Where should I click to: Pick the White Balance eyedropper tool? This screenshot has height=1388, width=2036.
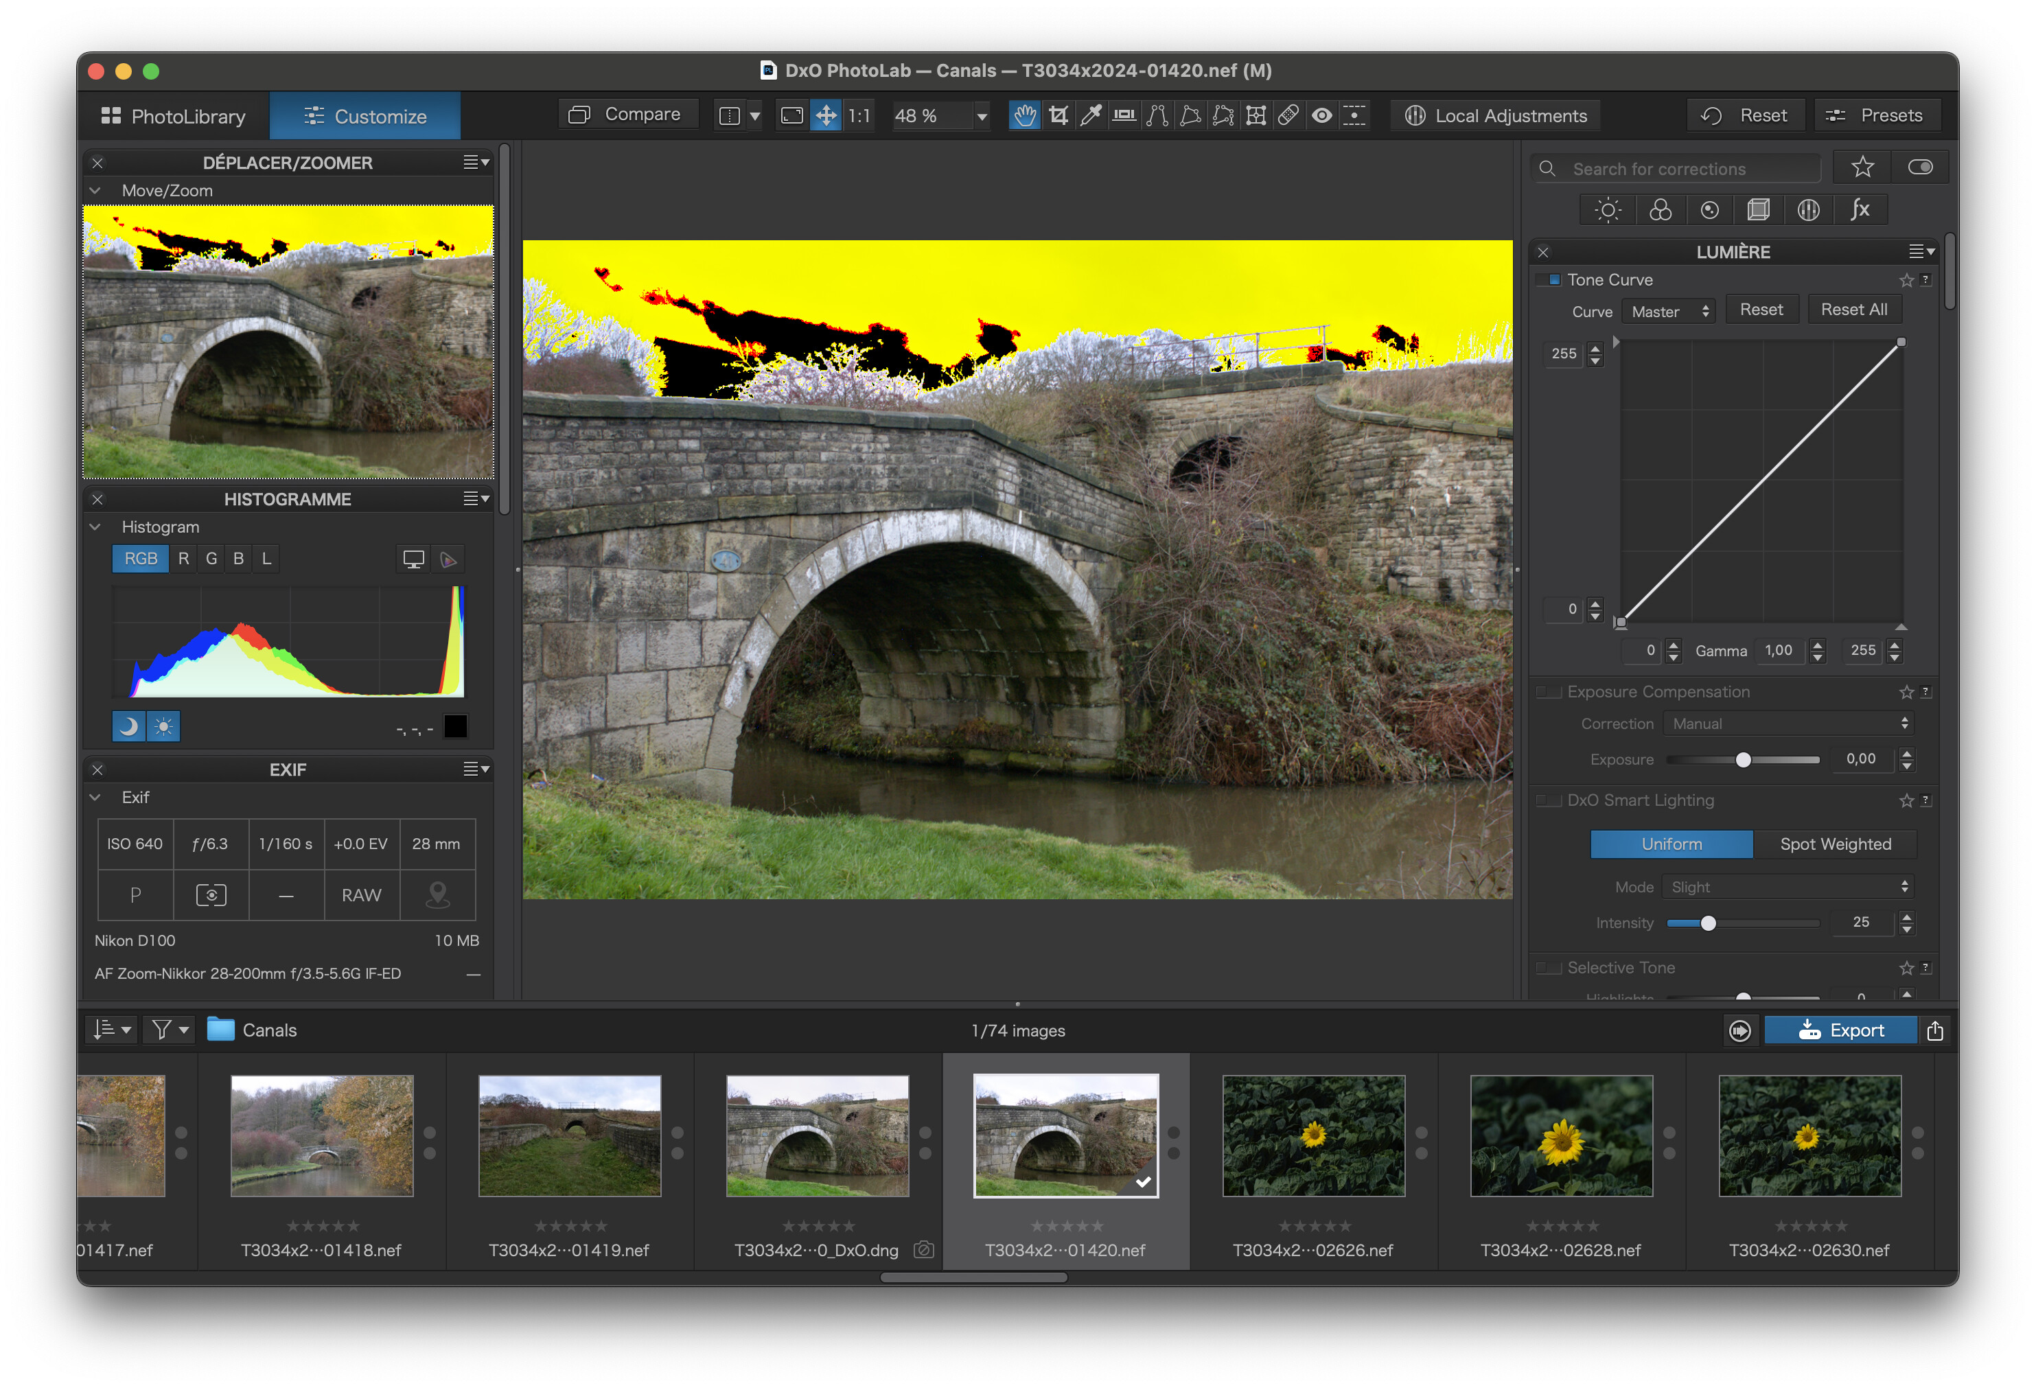(1091, 115)
